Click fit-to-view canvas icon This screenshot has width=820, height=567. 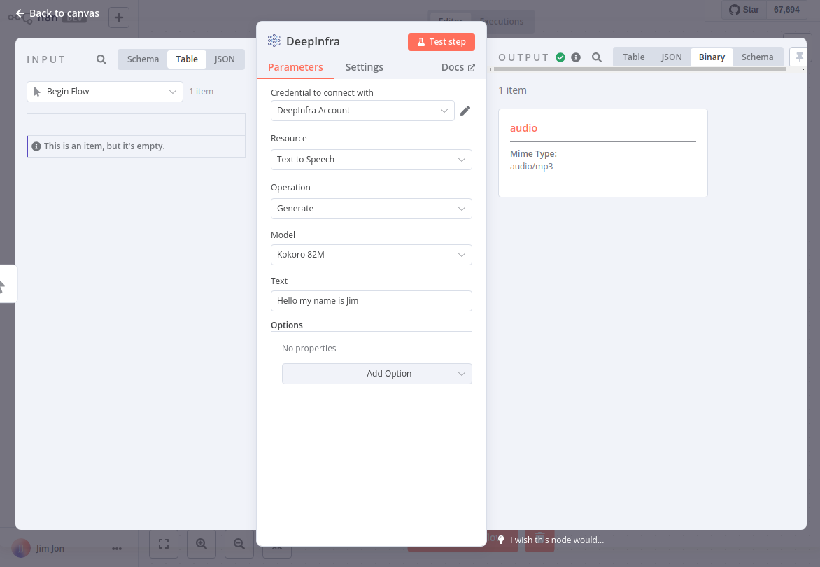pyautogui.click(x=164, y=544)
